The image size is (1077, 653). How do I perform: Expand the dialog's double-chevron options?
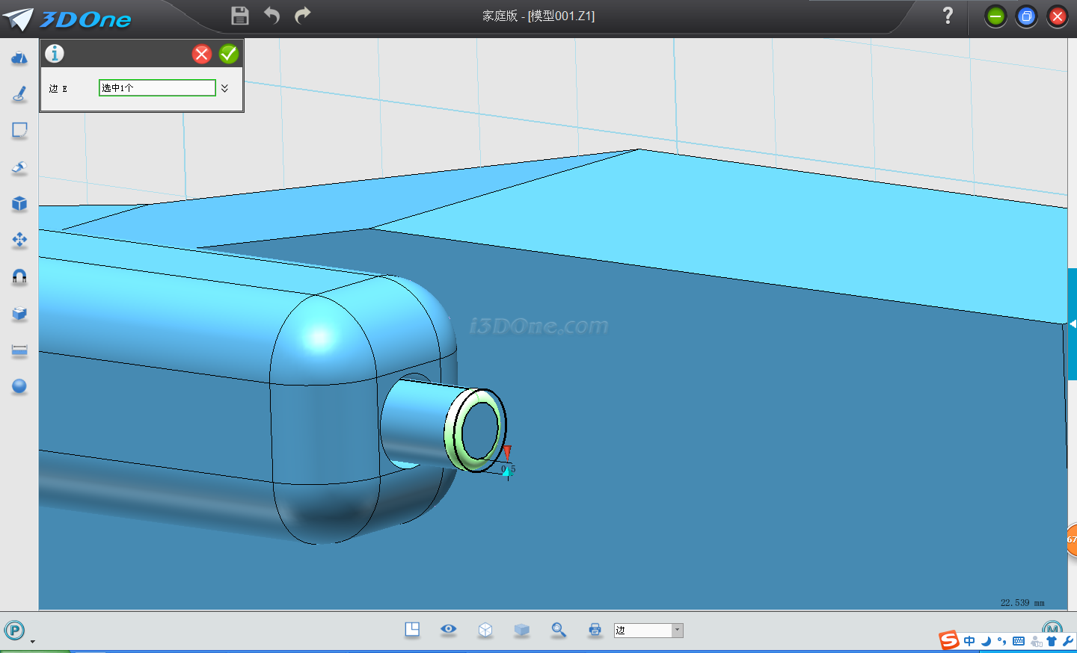pos(224,88)
